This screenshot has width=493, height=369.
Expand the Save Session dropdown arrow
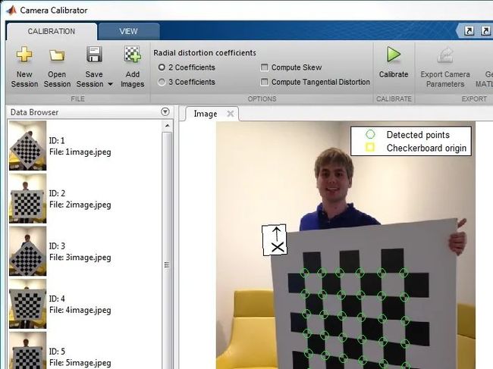pos(112,84)
